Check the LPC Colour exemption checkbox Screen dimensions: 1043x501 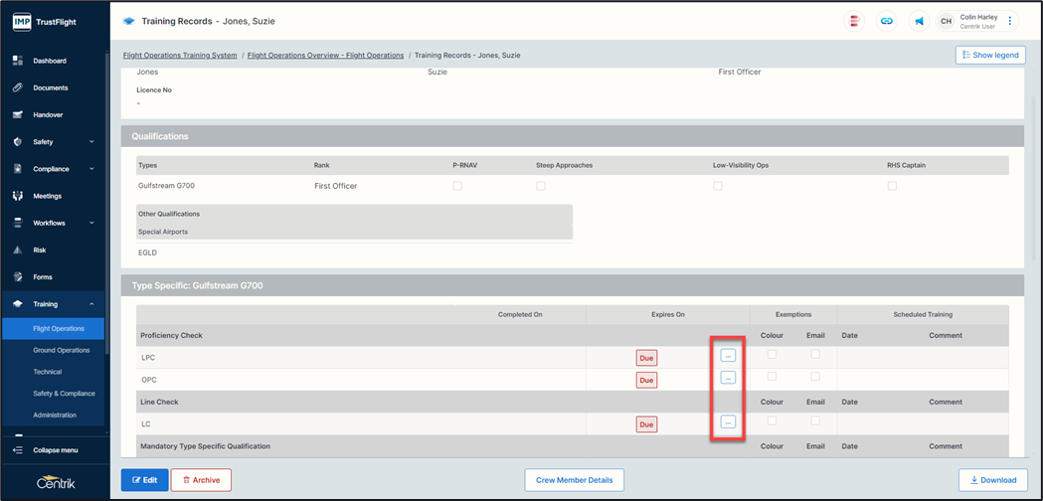click(x=772, y=354)
